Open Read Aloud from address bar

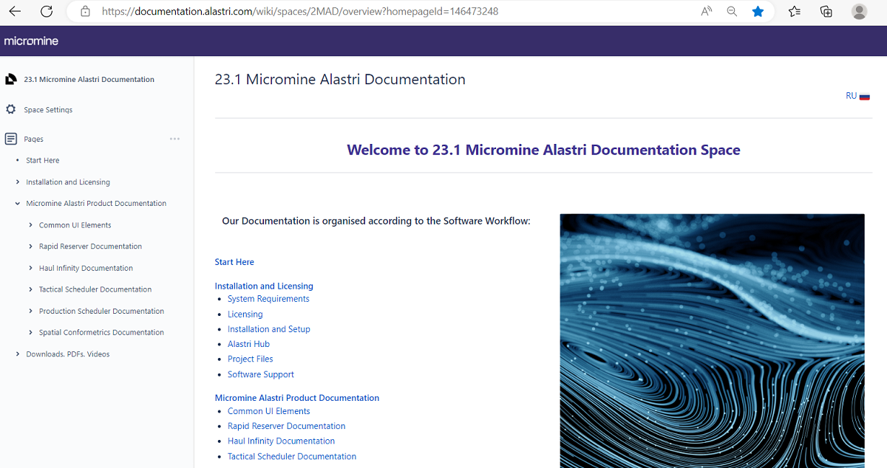click(x=707, y=12)
